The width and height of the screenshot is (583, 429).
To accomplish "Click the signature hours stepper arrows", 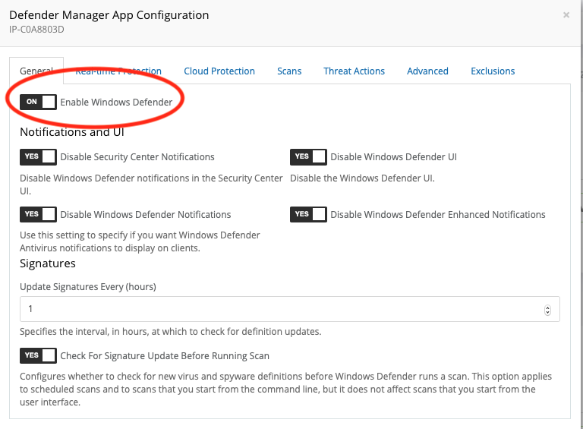I will pos(547,310).
